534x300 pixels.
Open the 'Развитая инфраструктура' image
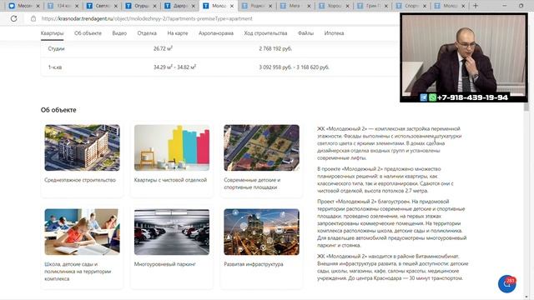coord(261,232)
